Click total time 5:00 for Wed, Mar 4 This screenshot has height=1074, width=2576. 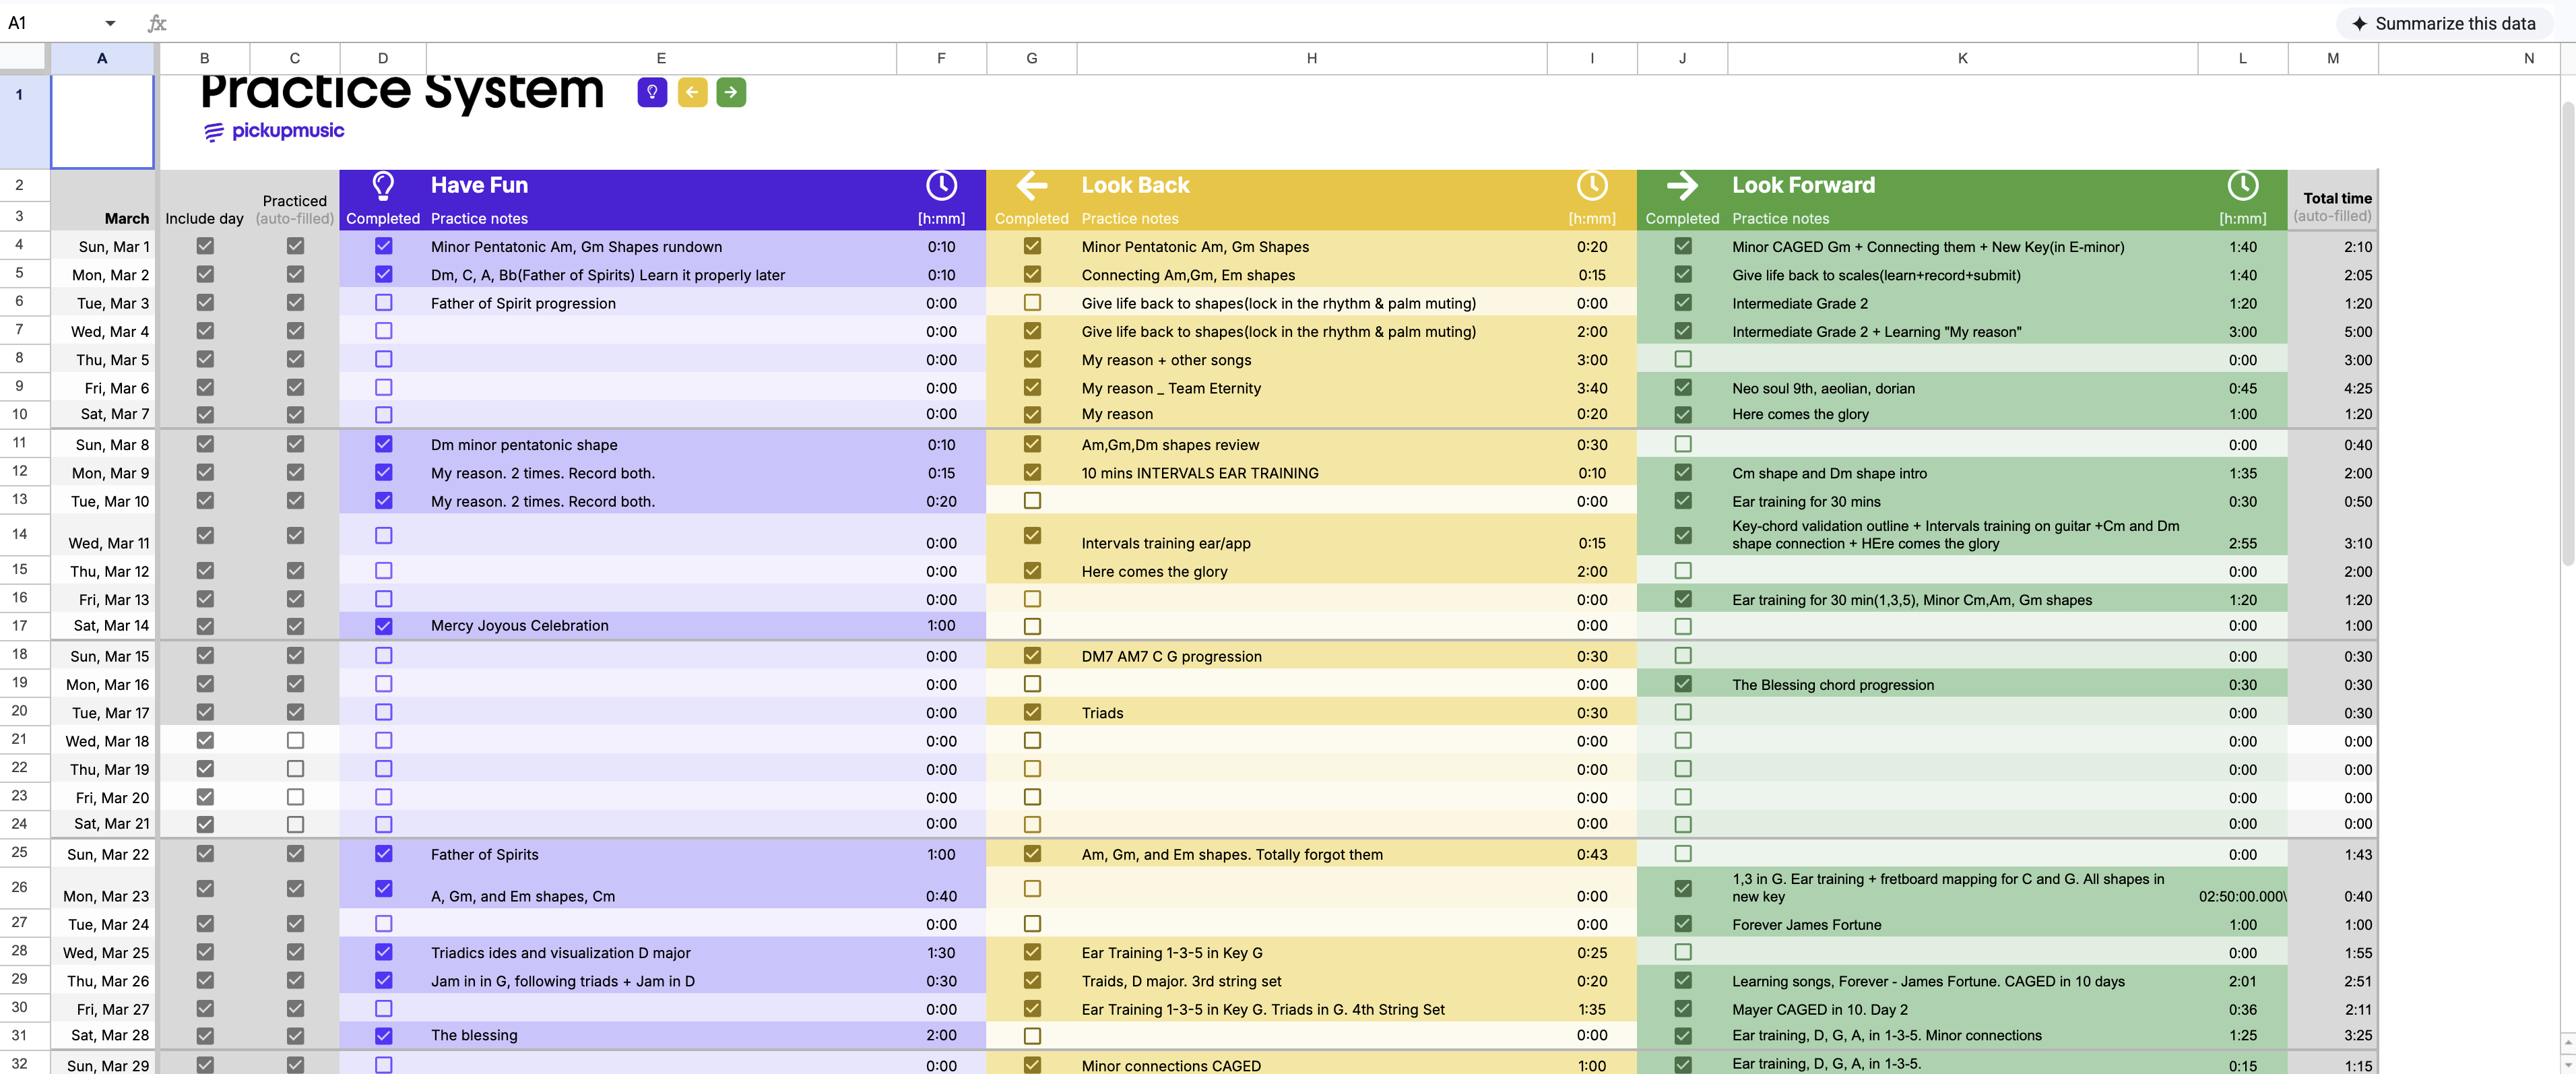pos(2332,332)
